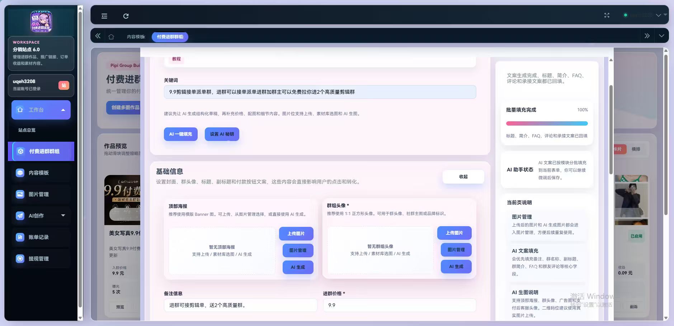The image size is (674, 326).
Task: Click the 设置 AI 秘钥 button
Action: pyautogui.click(x=222, y=134)
